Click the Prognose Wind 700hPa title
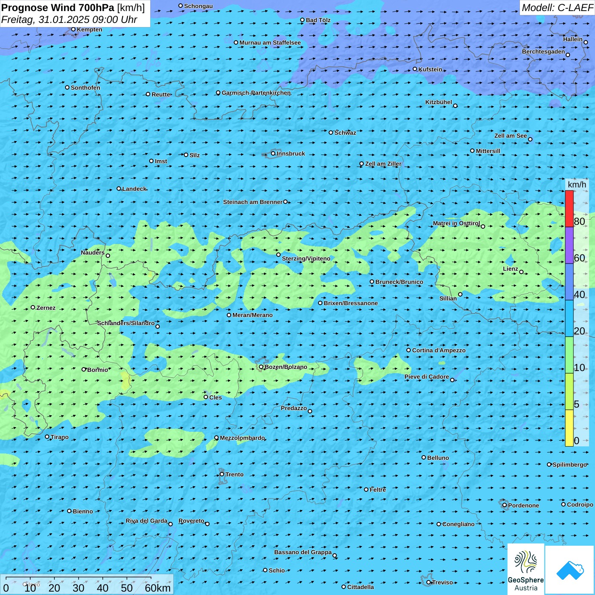The image size is (595, 595). pos(58,8)
